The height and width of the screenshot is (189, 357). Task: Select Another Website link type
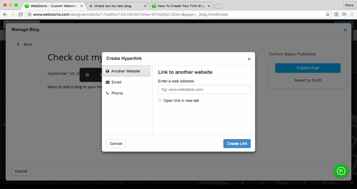(x=126, y=71)
